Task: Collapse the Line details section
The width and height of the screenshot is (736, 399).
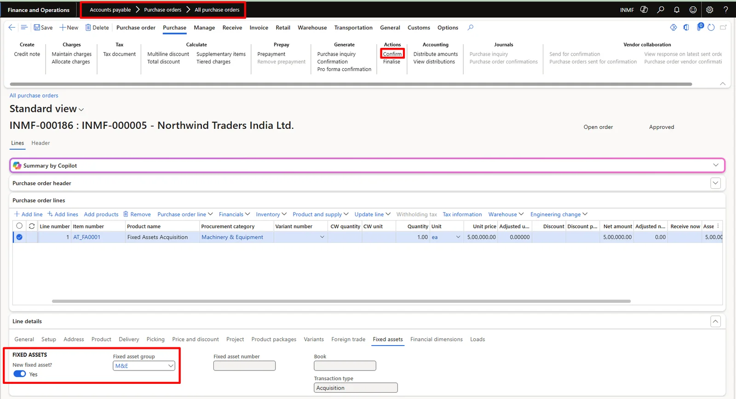Action: (716, 321)
